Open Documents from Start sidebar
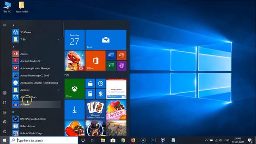The width and height of the screenshot is (256, 144). click(x=5, y=102)
